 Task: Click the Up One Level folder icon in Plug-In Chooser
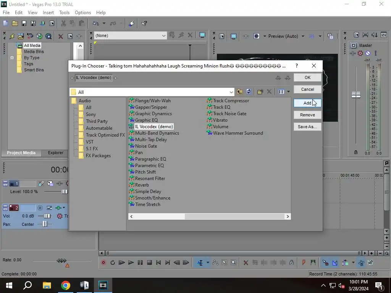[x=240, y=92]
